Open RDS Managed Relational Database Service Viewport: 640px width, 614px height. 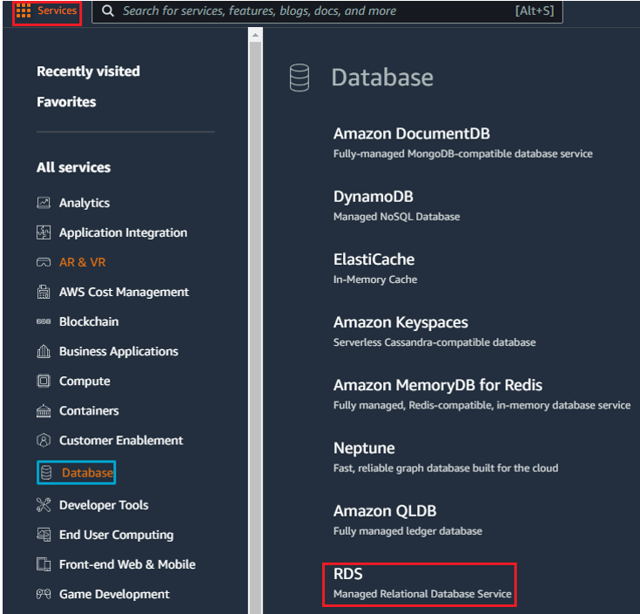[x=420, y=584]
